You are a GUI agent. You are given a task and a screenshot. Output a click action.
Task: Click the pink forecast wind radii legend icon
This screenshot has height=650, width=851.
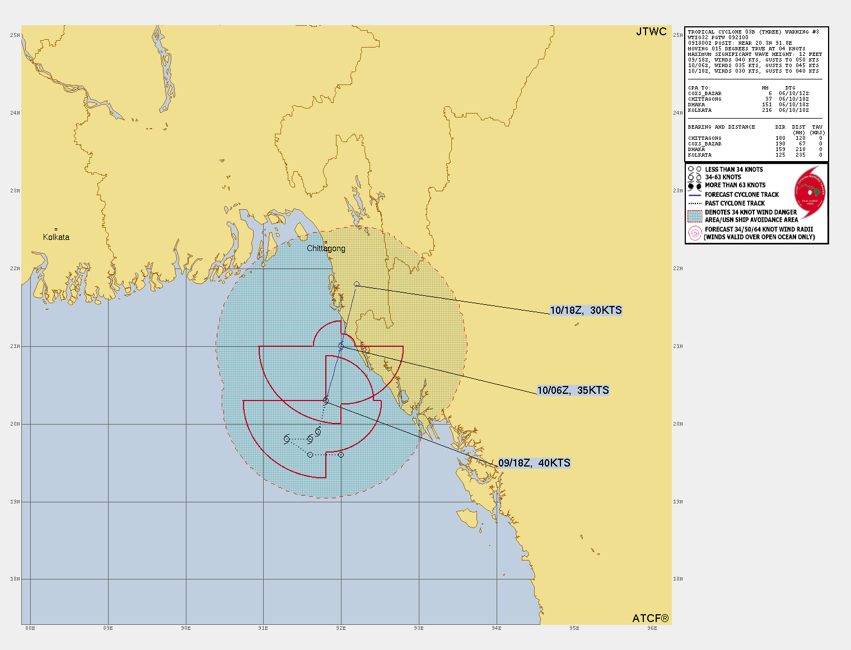click(x=695, y=233)
